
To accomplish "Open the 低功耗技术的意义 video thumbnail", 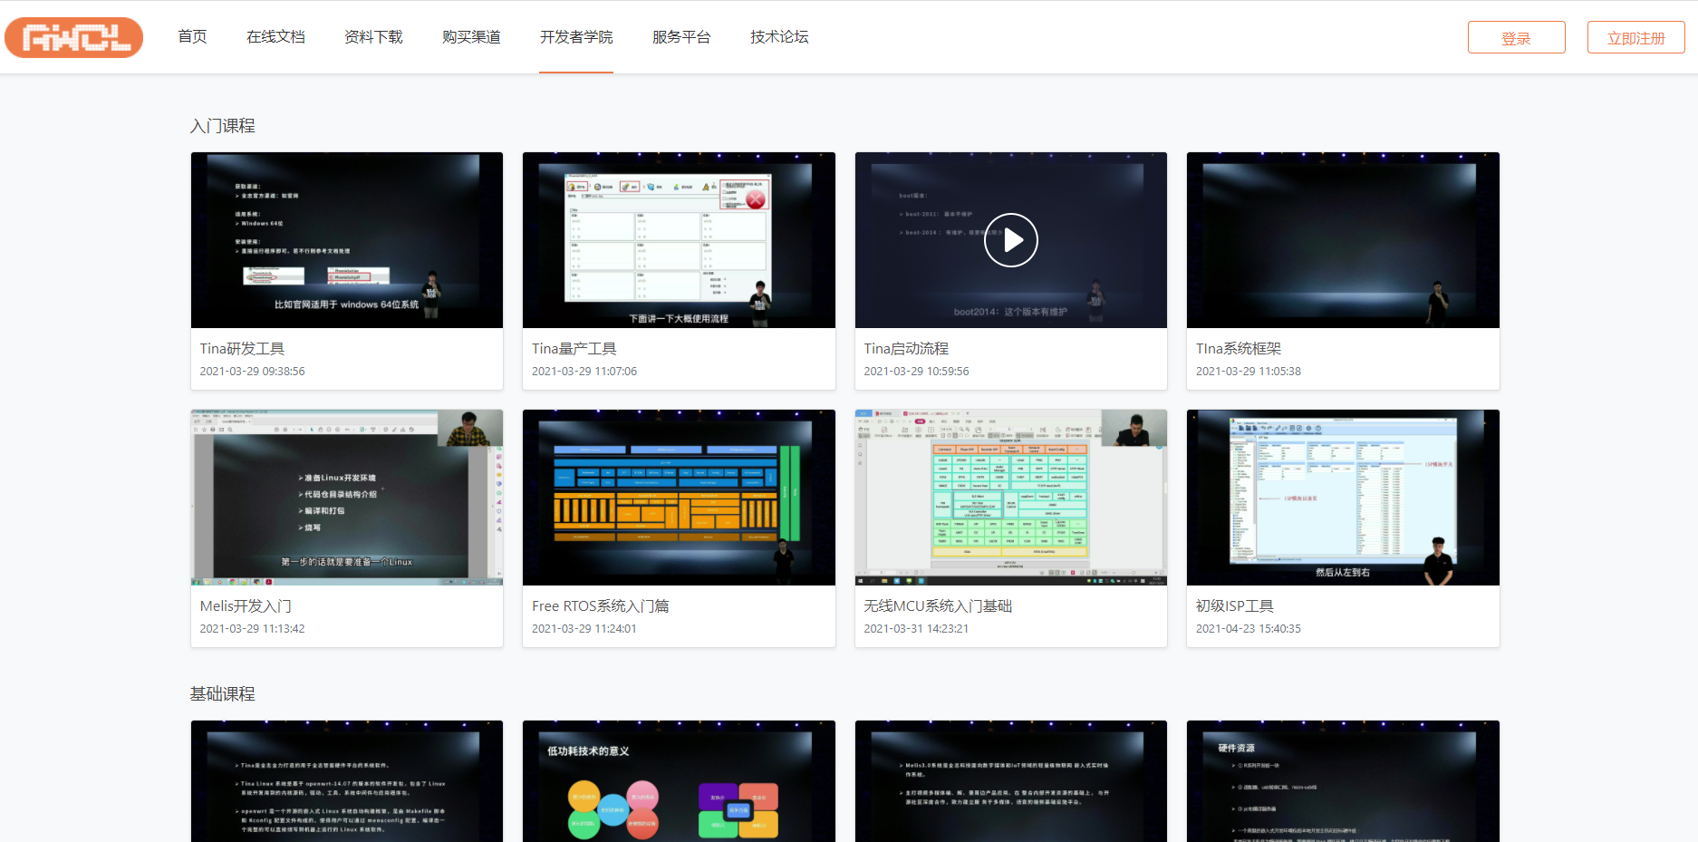I will 679,781.
